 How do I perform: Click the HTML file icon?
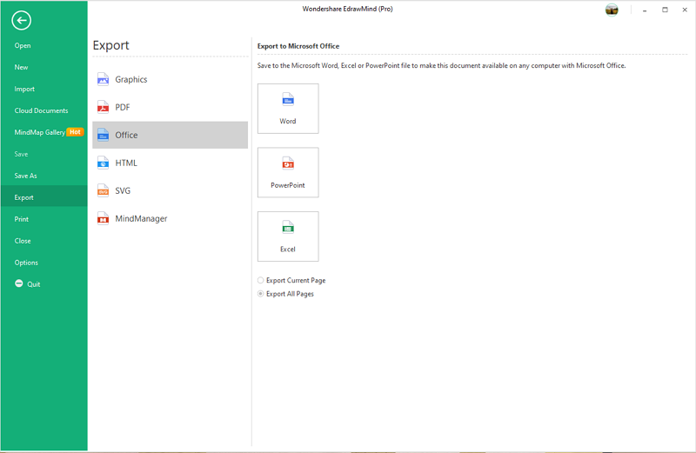pos(103,163)
